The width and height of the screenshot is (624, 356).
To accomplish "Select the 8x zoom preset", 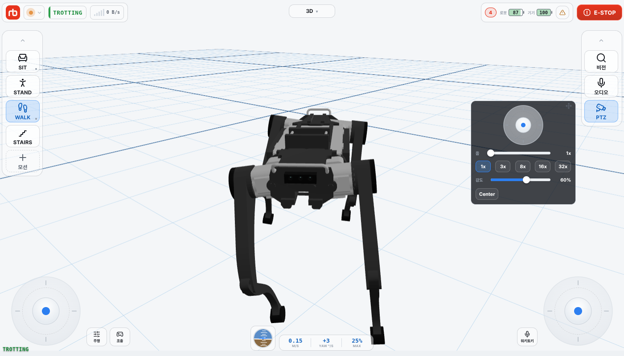I will [523, 166].
